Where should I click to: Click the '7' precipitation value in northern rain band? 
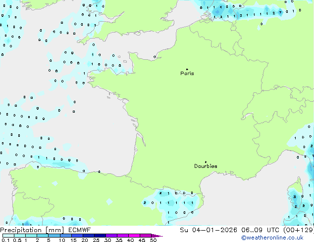(x=280, y=12)
